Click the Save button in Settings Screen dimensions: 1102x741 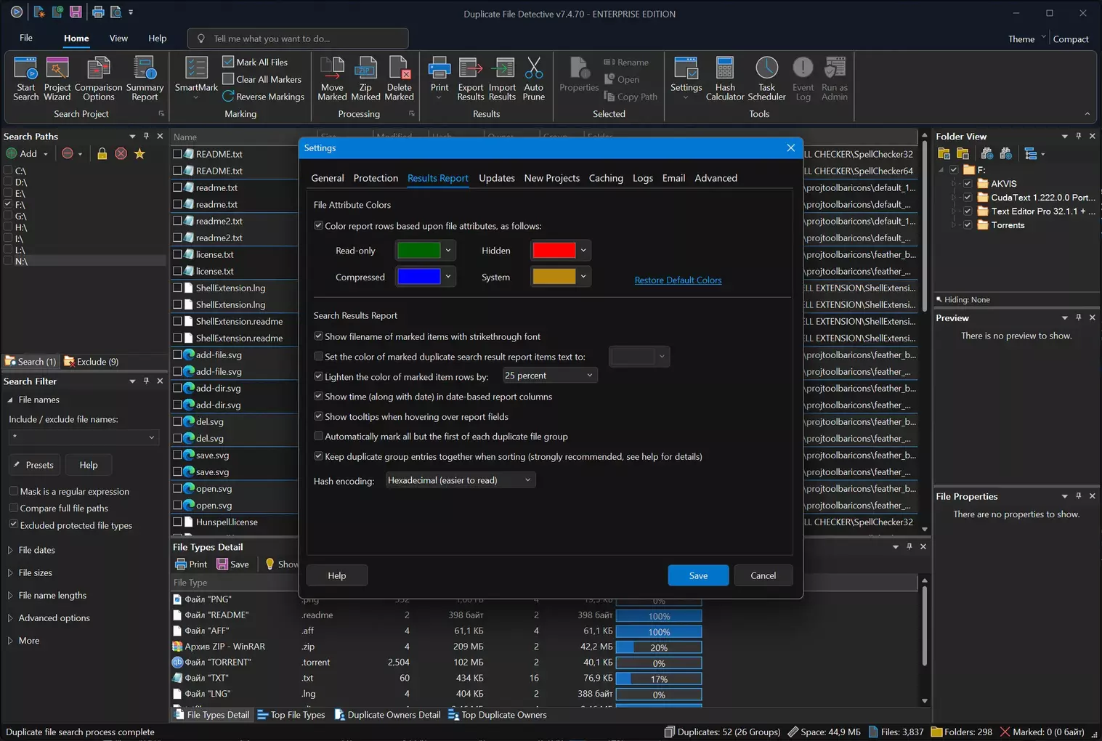pyautogui.click(x=697, y=575)
